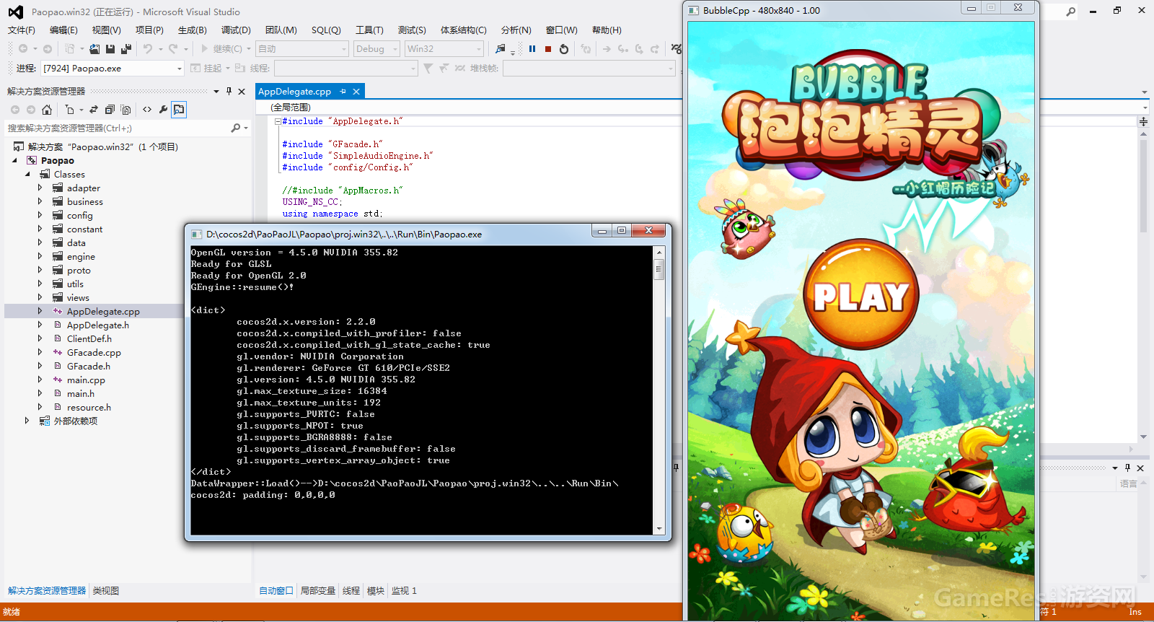The image size is (1154, 622).
Task: Click the Step Into icon
Action: 622,48
